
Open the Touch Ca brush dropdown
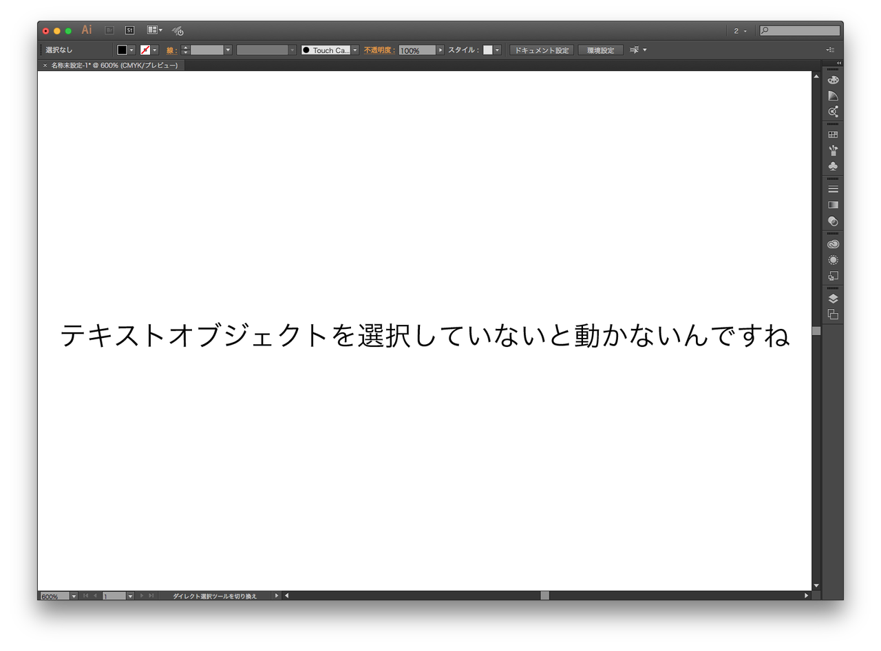tap(355, 50)
